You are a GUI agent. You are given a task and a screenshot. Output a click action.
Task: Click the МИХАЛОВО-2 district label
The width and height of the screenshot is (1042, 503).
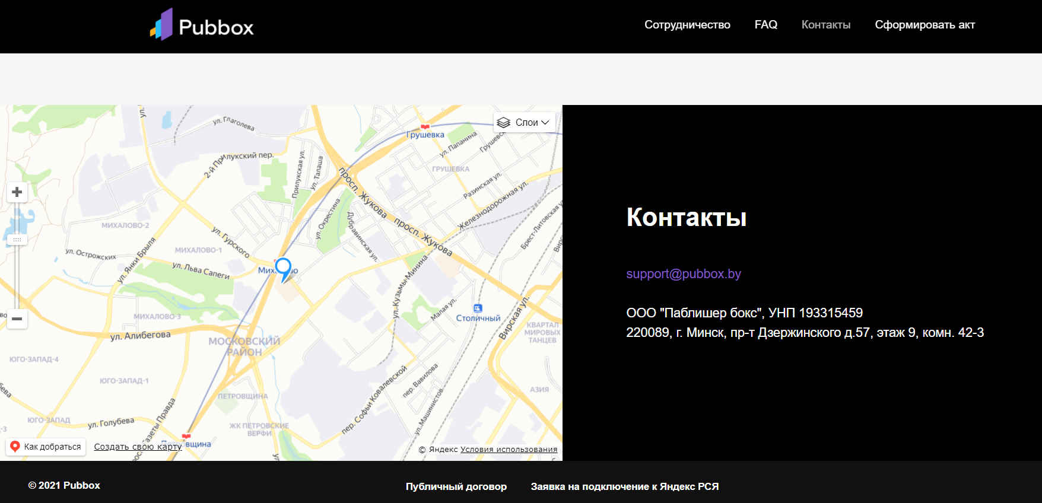pyautogui.click(x=125, y=225)
